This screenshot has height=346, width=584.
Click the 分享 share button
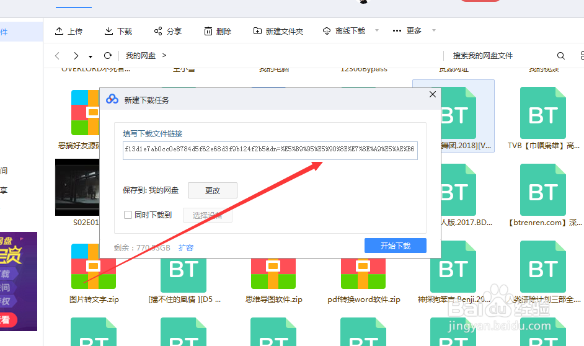[x=167, y=31]
